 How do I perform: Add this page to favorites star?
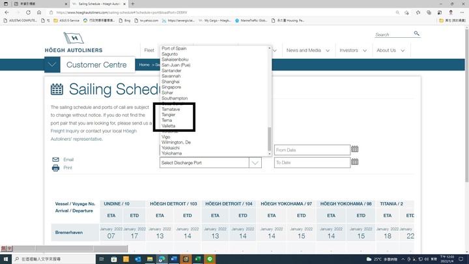coord(406,12)
